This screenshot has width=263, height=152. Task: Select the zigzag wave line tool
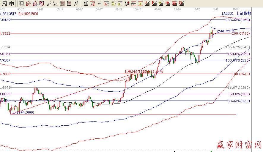pos(56,4)
